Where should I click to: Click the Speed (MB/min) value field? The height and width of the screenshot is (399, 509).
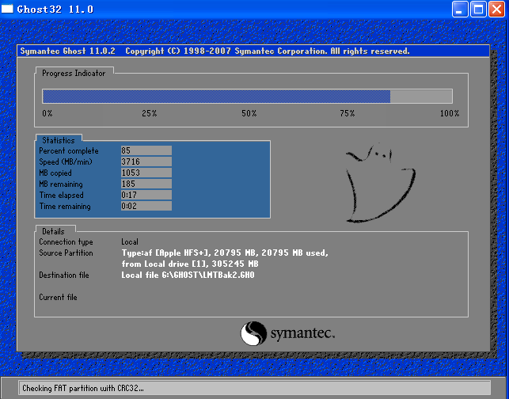coord(146,161)
